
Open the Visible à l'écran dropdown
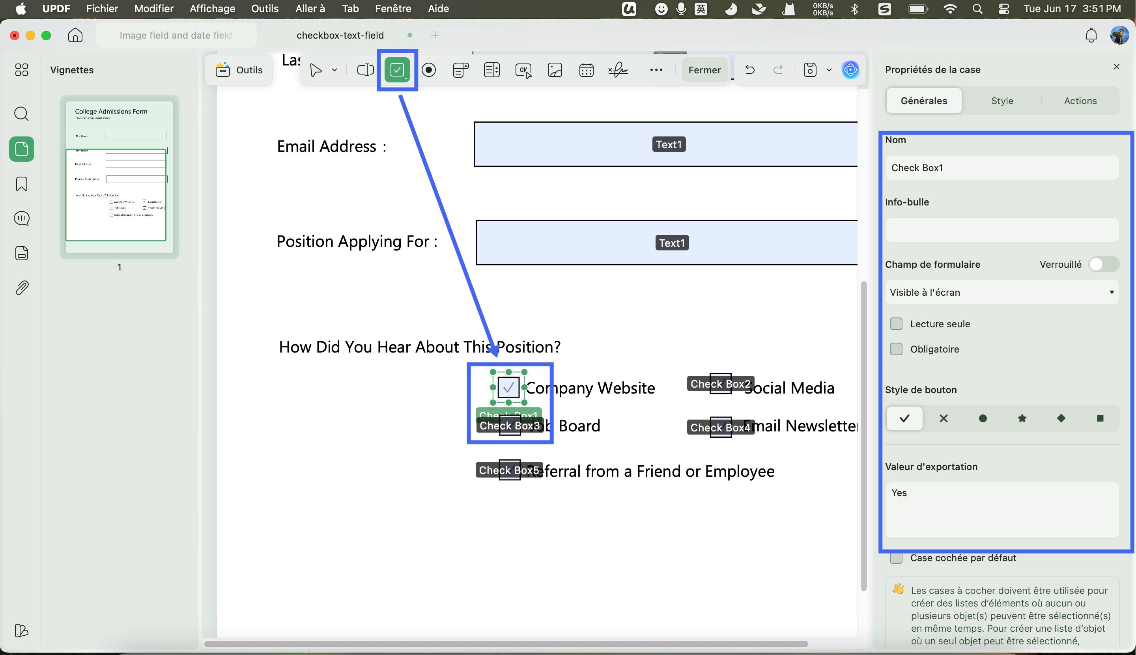click(1001, 293)
